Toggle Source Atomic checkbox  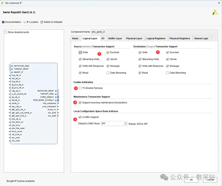coord(108,59)
